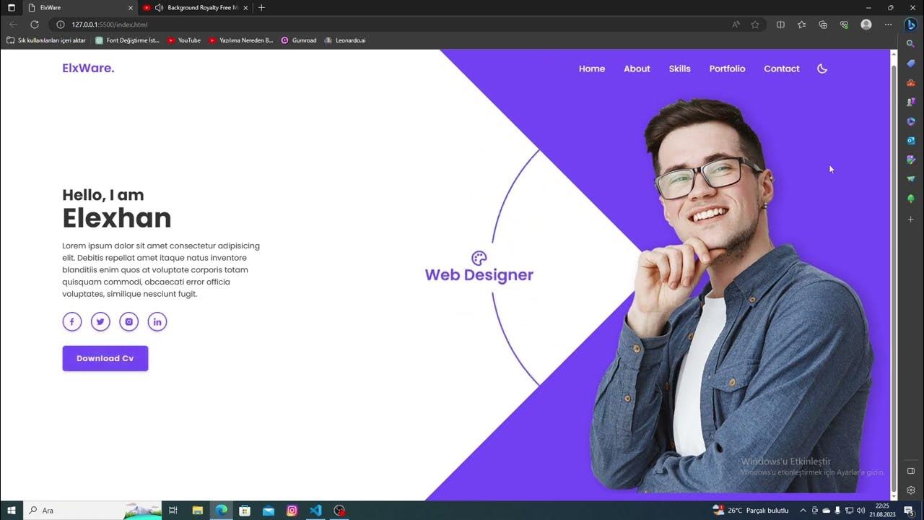This screenshot has width=924, height=520.
Task: Toggle dark mode with the moon icon
Action: (x=822, y=69)
